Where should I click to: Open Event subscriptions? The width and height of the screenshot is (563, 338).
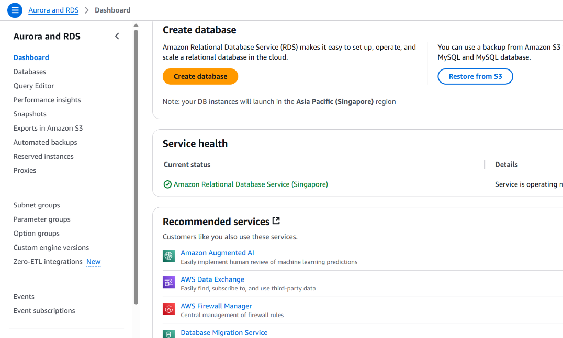pos(44,311)
